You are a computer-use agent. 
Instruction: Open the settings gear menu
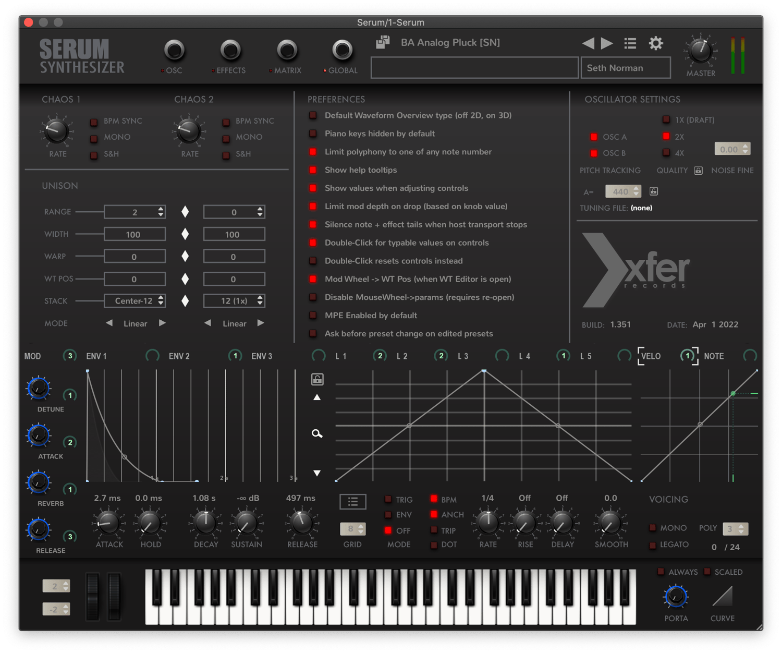point(656,43)
